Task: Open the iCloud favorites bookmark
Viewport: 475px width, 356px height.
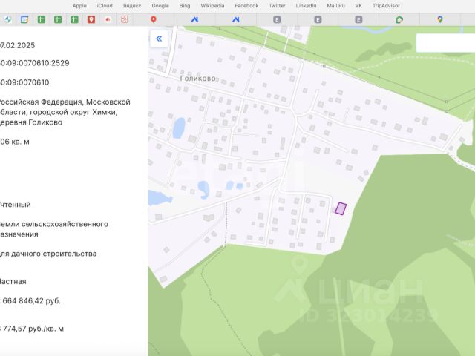Action: click(105, 6)
